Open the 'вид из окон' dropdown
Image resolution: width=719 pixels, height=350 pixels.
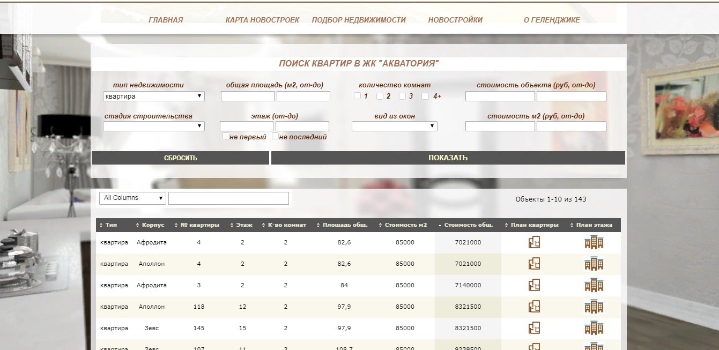click(394, 126)
